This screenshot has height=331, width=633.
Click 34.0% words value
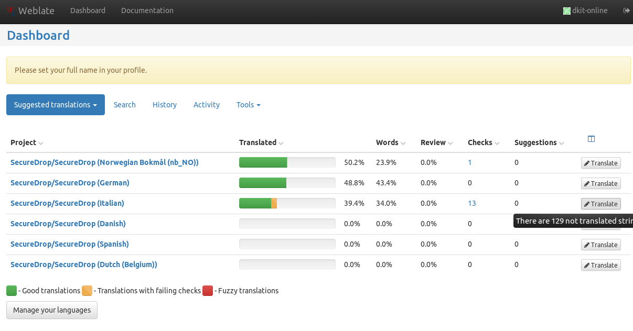coord(386,203)
